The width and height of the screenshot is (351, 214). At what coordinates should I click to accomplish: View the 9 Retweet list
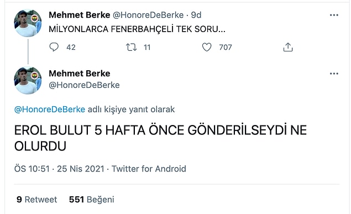click(36, 200)
